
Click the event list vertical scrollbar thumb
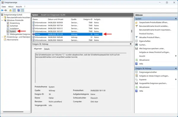coord(131,31)
